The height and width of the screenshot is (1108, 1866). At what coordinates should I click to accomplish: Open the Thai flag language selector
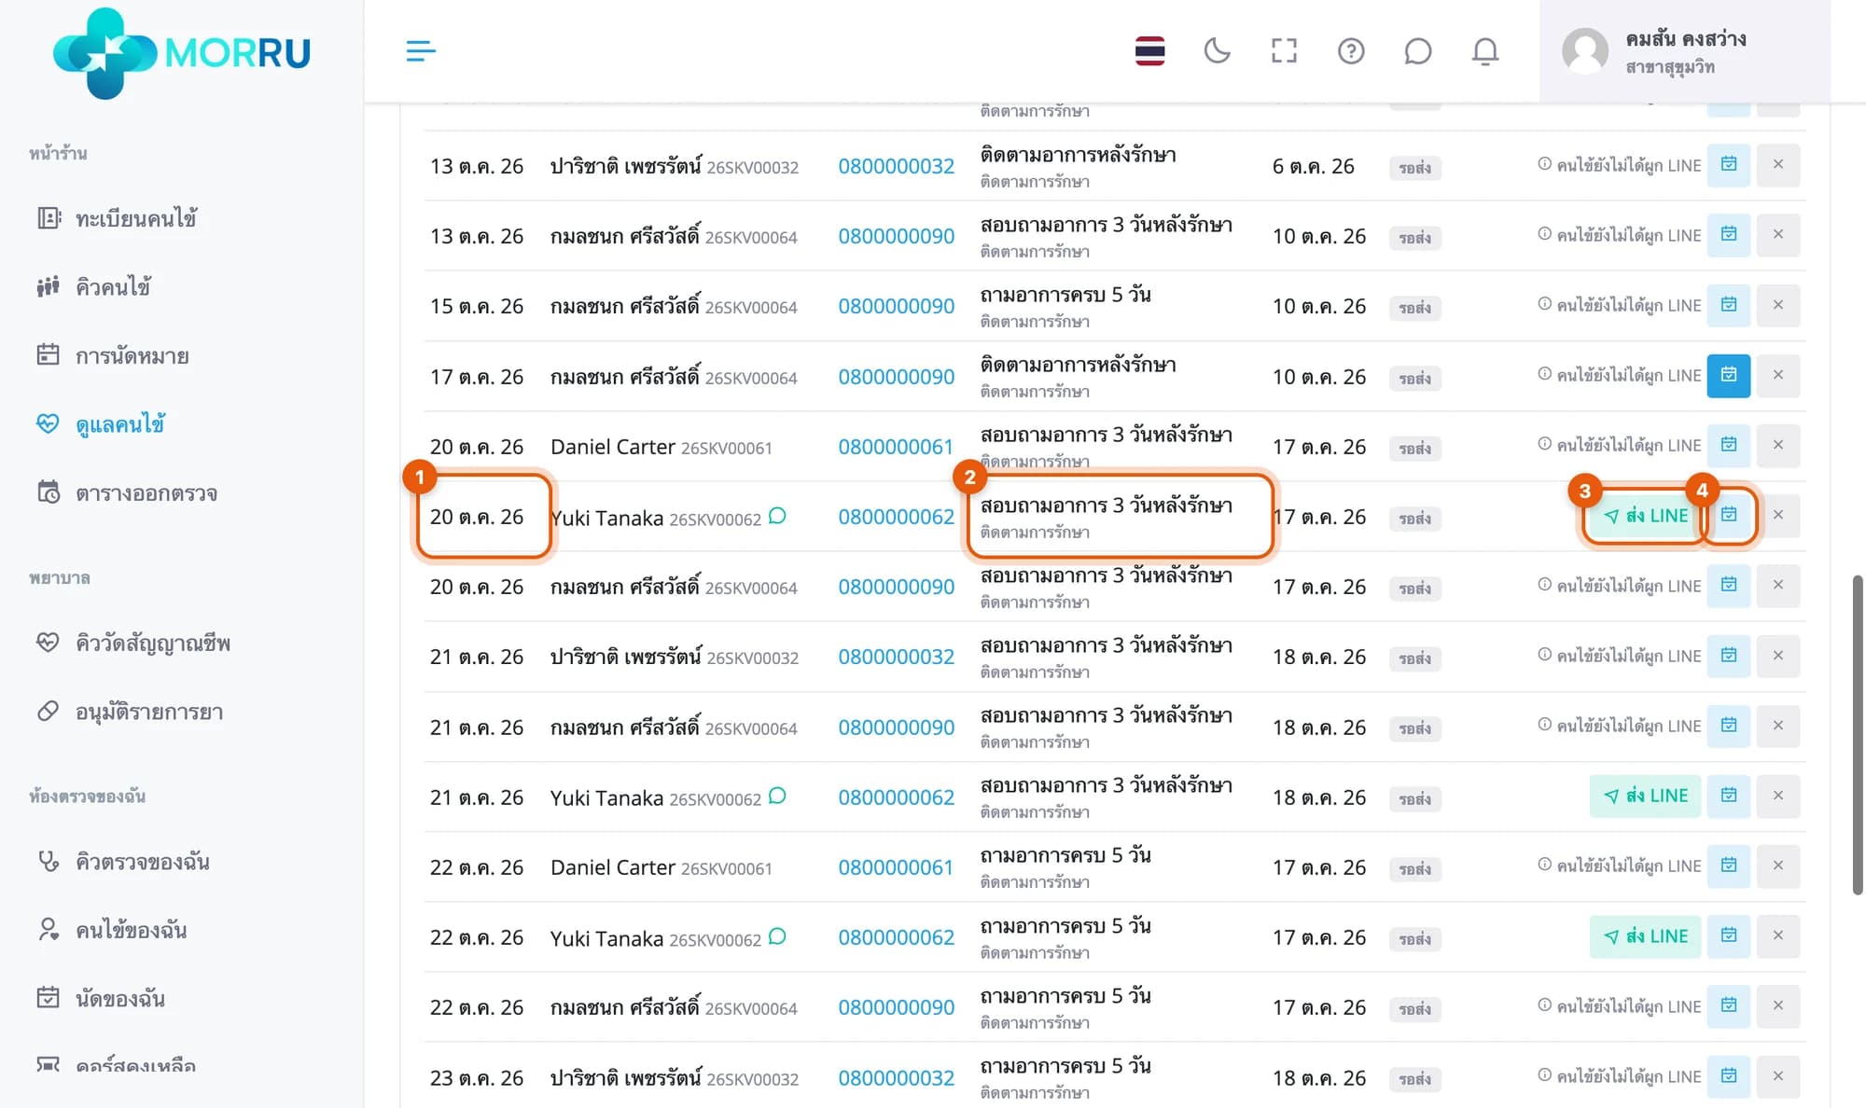point(1149,50)
